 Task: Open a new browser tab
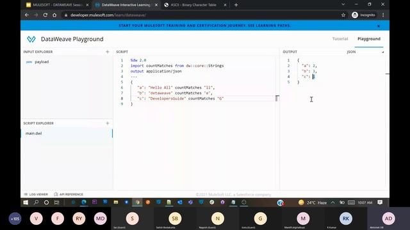[x=236, y=4]
